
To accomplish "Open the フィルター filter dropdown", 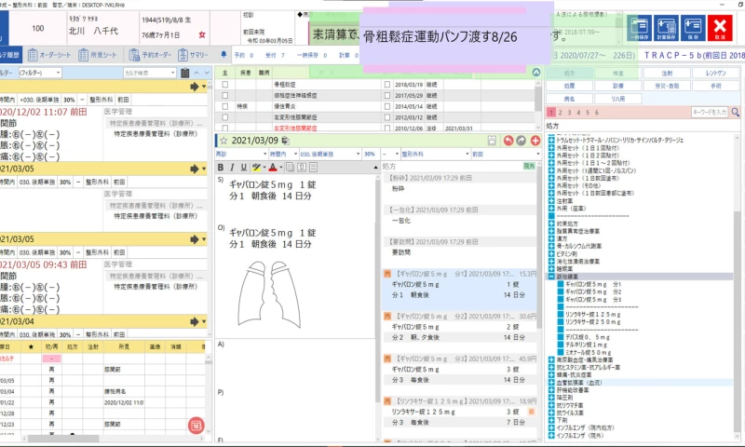I will click(40, 73).
